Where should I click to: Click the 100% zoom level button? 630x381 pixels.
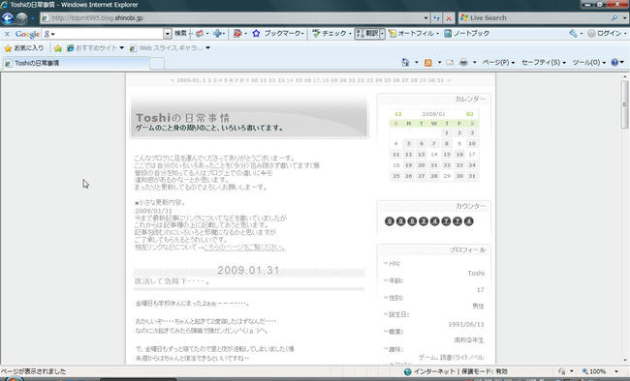coord(594,371)
